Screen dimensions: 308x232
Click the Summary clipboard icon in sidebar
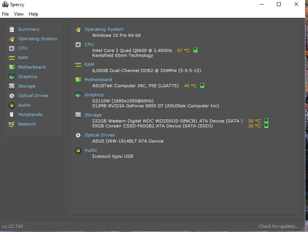point(12,29)
